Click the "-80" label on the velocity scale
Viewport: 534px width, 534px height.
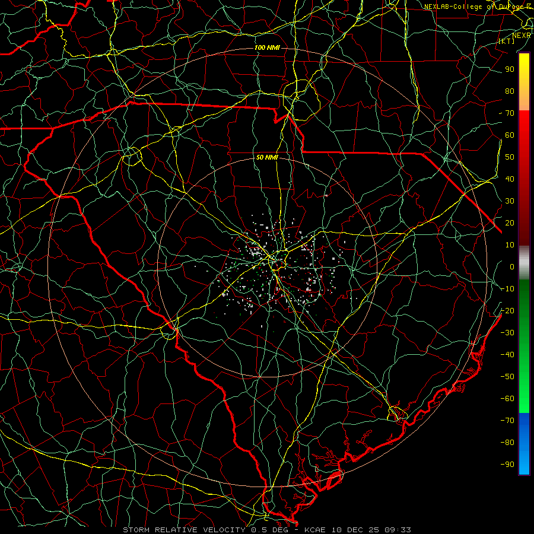[x=507, y=443]
